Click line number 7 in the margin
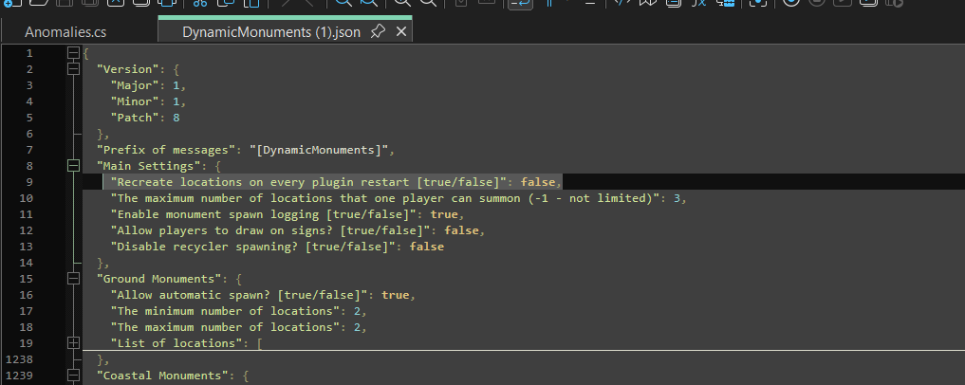The height and width of the screenshot is (385, 965). (x=30, y=150)
